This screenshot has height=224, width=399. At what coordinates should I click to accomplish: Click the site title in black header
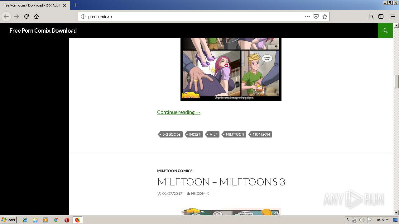click(x=43, y=30)
